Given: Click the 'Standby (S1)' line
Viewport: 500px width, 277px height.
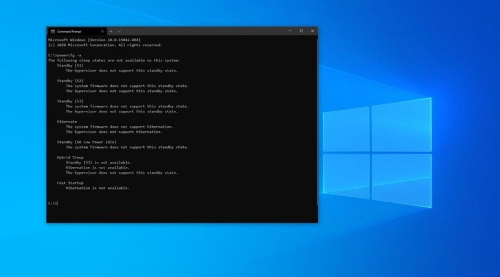Looking at the screenshot, I should [x=70, y=65].
